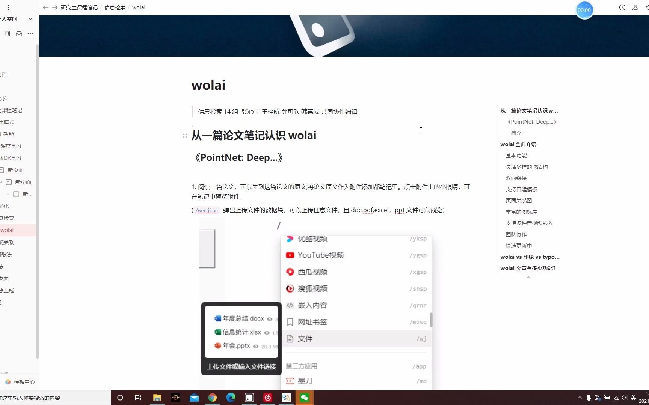Screen dimensions: 649x405
Task: Jump to 团队协作 in the outline
Action: [516, 234]
